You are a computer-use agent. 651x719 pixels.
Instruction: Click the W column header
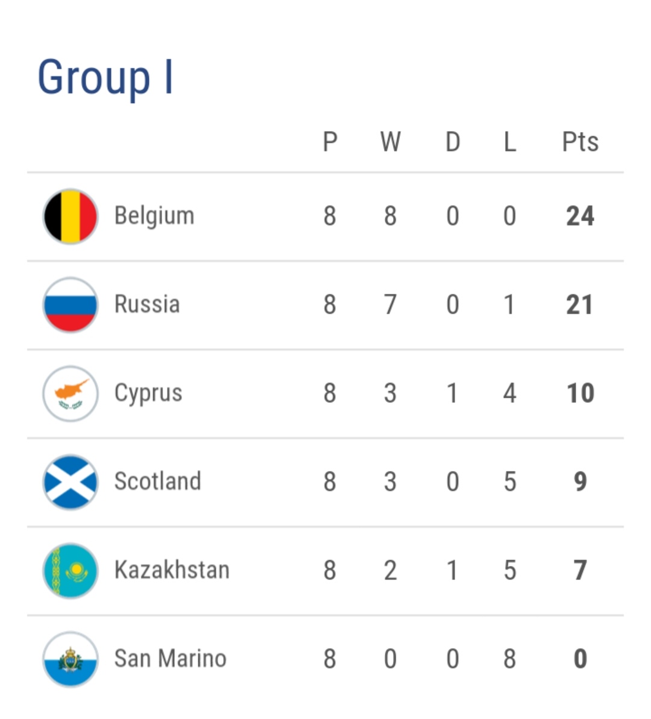tap(390, 142)
